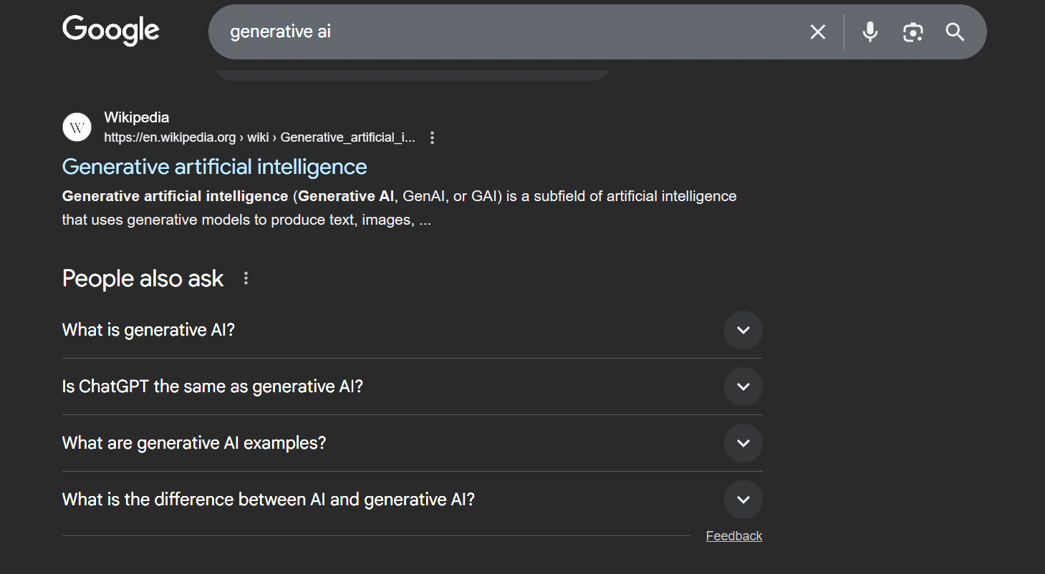Open options for the People also ask section
1045x574 pixels.
click(245, 277)
